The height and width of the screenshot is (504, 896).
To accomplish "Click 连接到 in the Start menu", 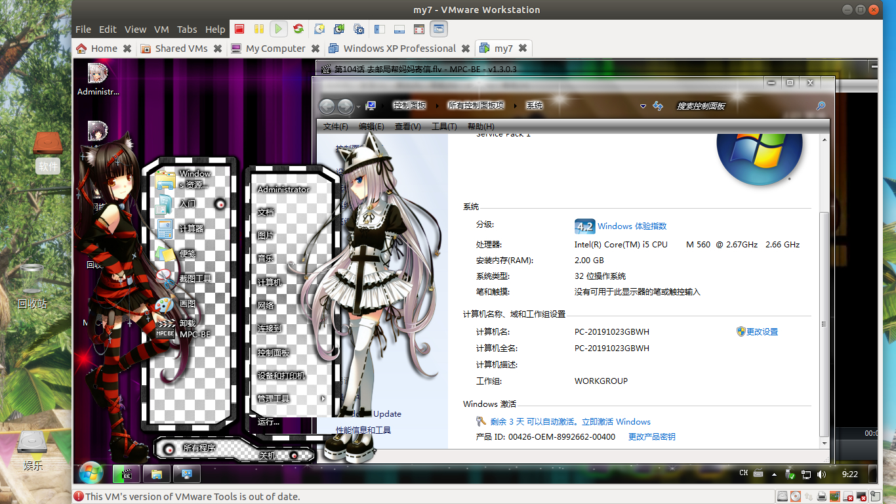I will coord(270,328).
